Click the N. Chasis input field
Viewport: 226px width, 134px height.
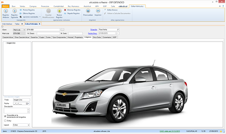pyautogui.click(x=48, y=33)
